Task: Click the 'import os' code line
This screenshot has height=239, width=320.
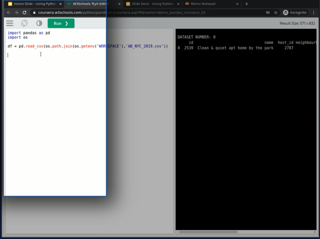Action: coord(17,37)
